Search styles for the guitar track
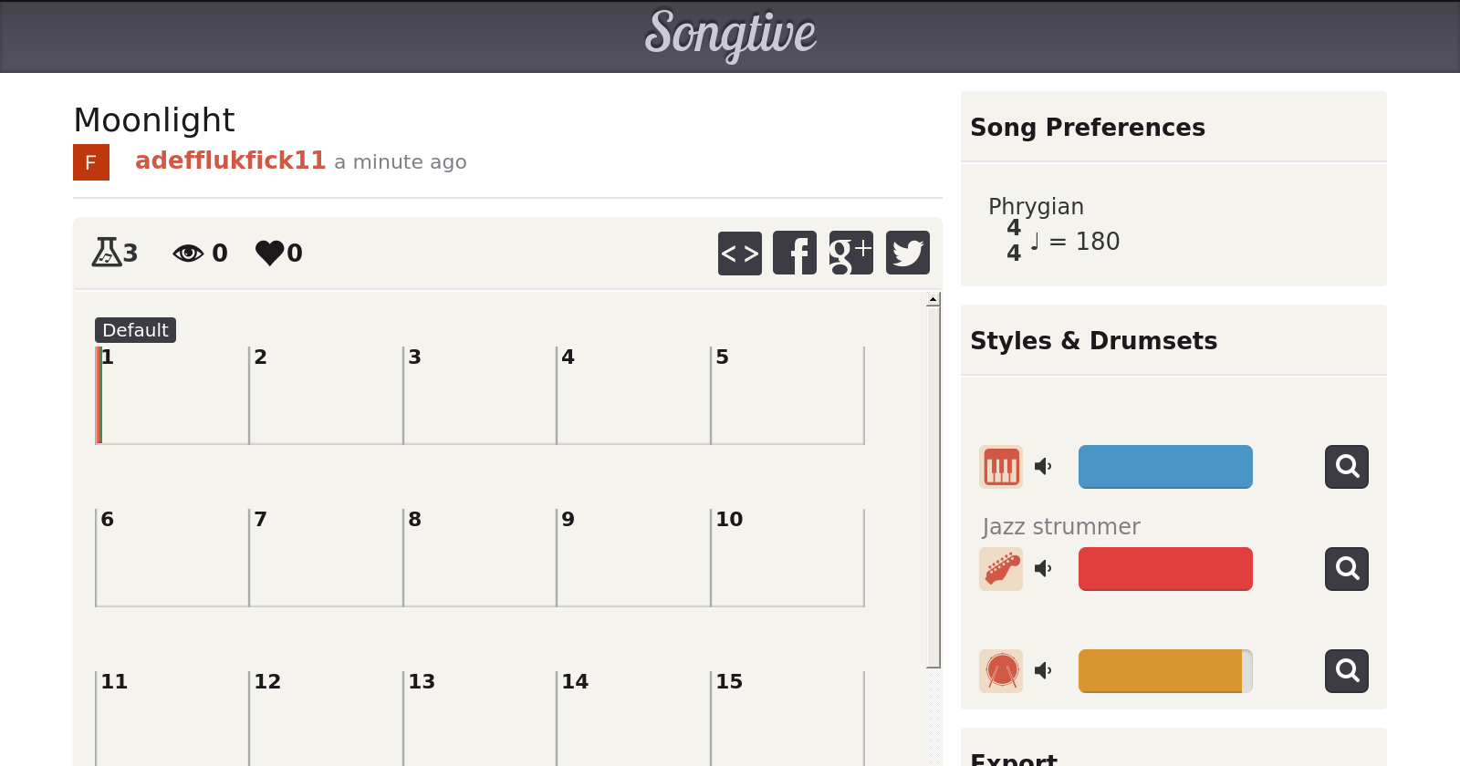The width and height of the screenshot is (1460, 766). (1346, 569)
